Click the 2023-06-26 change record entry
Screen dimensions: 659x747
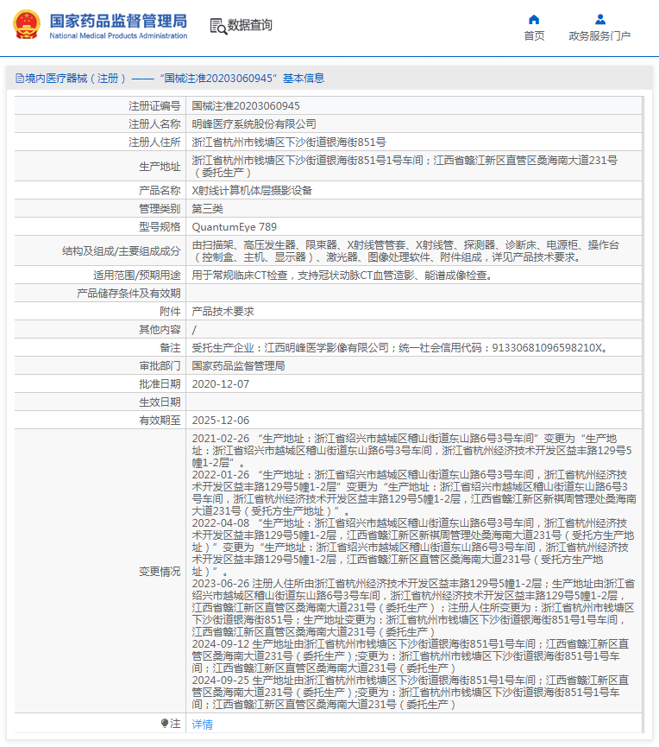[413, 608]
